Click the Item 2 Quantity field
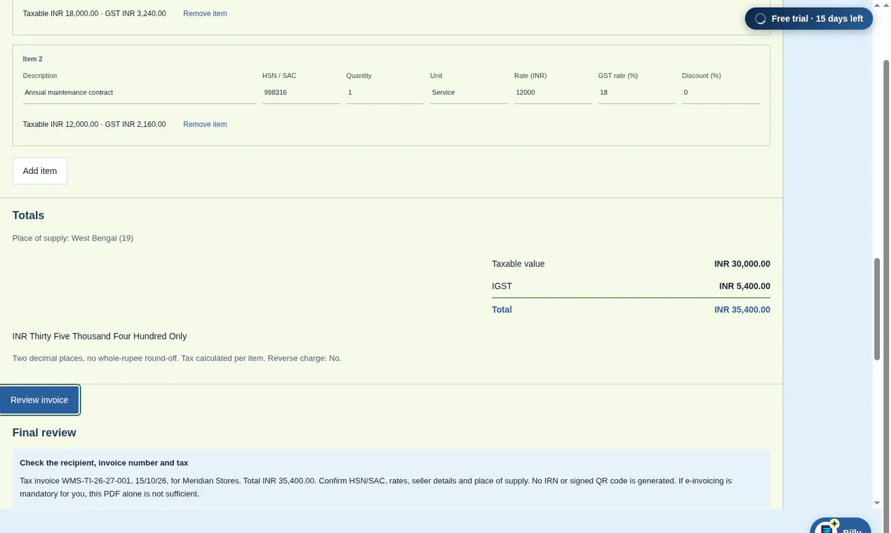The width and height of the screenshot is (891, 533). point(385,93)
